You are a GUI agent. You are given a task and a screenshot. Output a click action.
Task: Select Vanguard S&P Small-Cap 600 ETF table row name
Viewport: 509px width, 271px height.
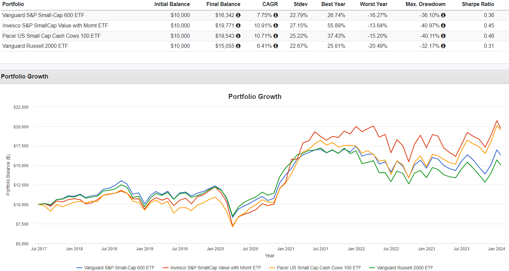[x=43, y=15]
